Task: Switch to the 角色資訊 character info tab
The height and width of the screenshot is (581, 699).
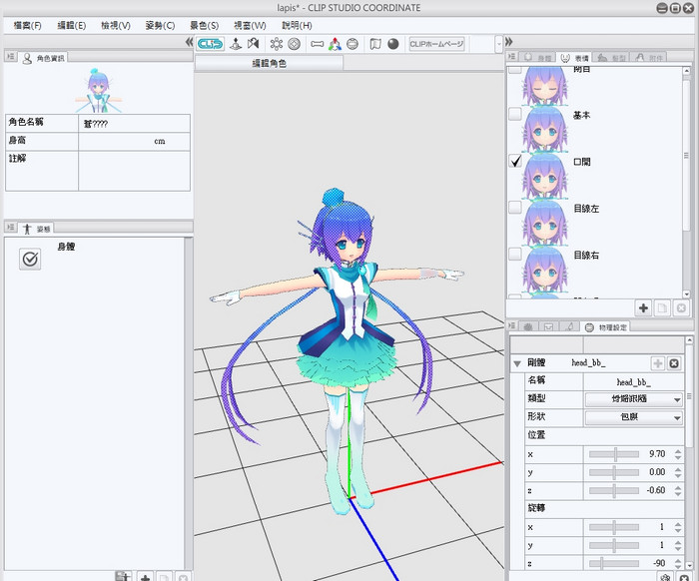Action: (43, 58)
